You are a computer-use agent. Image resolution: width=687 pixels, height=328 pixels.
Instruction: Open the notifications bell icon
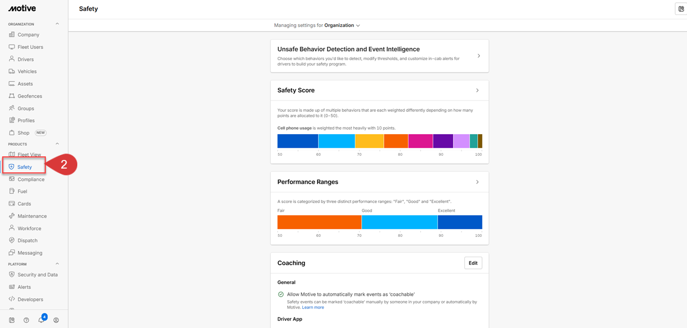tap(41, 320)
